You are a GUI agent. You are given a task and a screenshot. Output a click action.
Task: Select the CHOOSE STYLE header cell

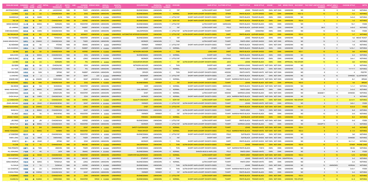pyautogui.click(x=349, y=5)
